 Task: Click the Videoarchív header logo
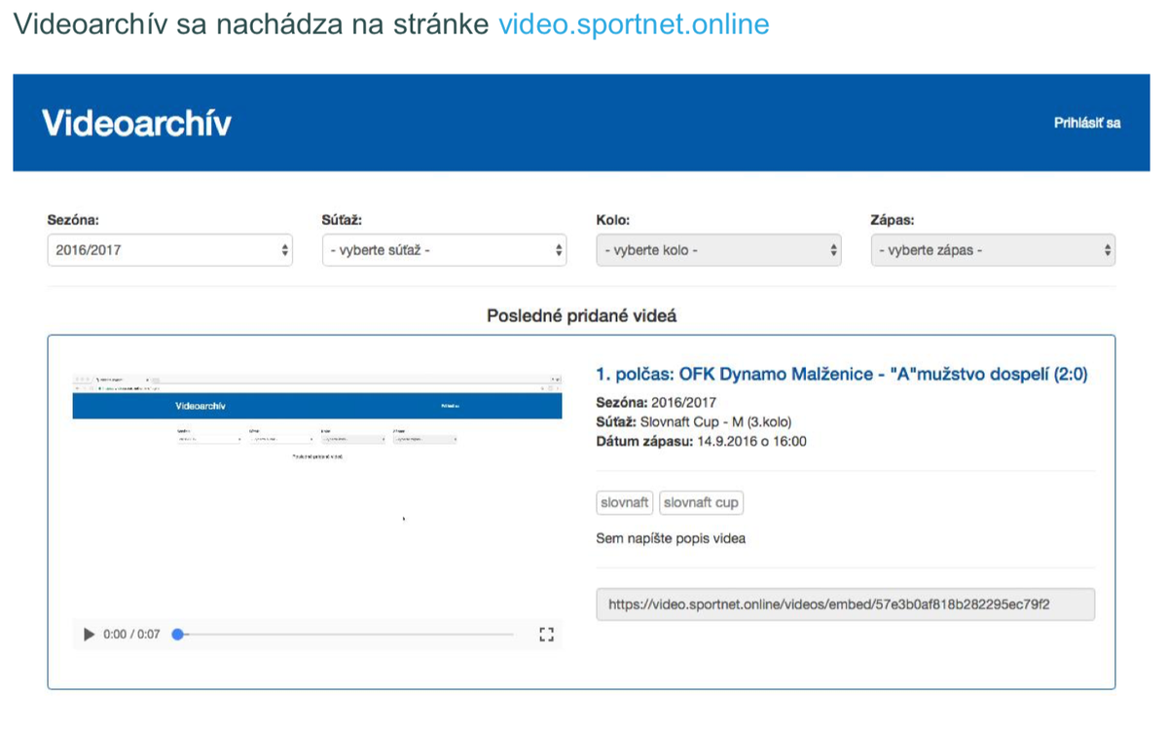point(136,124)
